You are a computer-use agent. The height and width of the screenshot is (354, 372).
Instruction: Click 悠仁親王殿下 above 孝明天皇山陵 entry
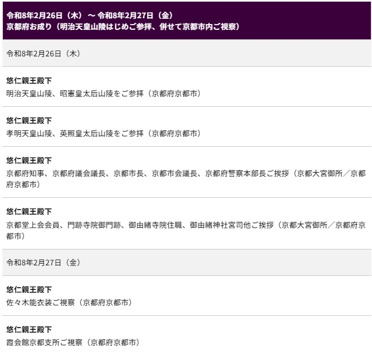[29, 121]
